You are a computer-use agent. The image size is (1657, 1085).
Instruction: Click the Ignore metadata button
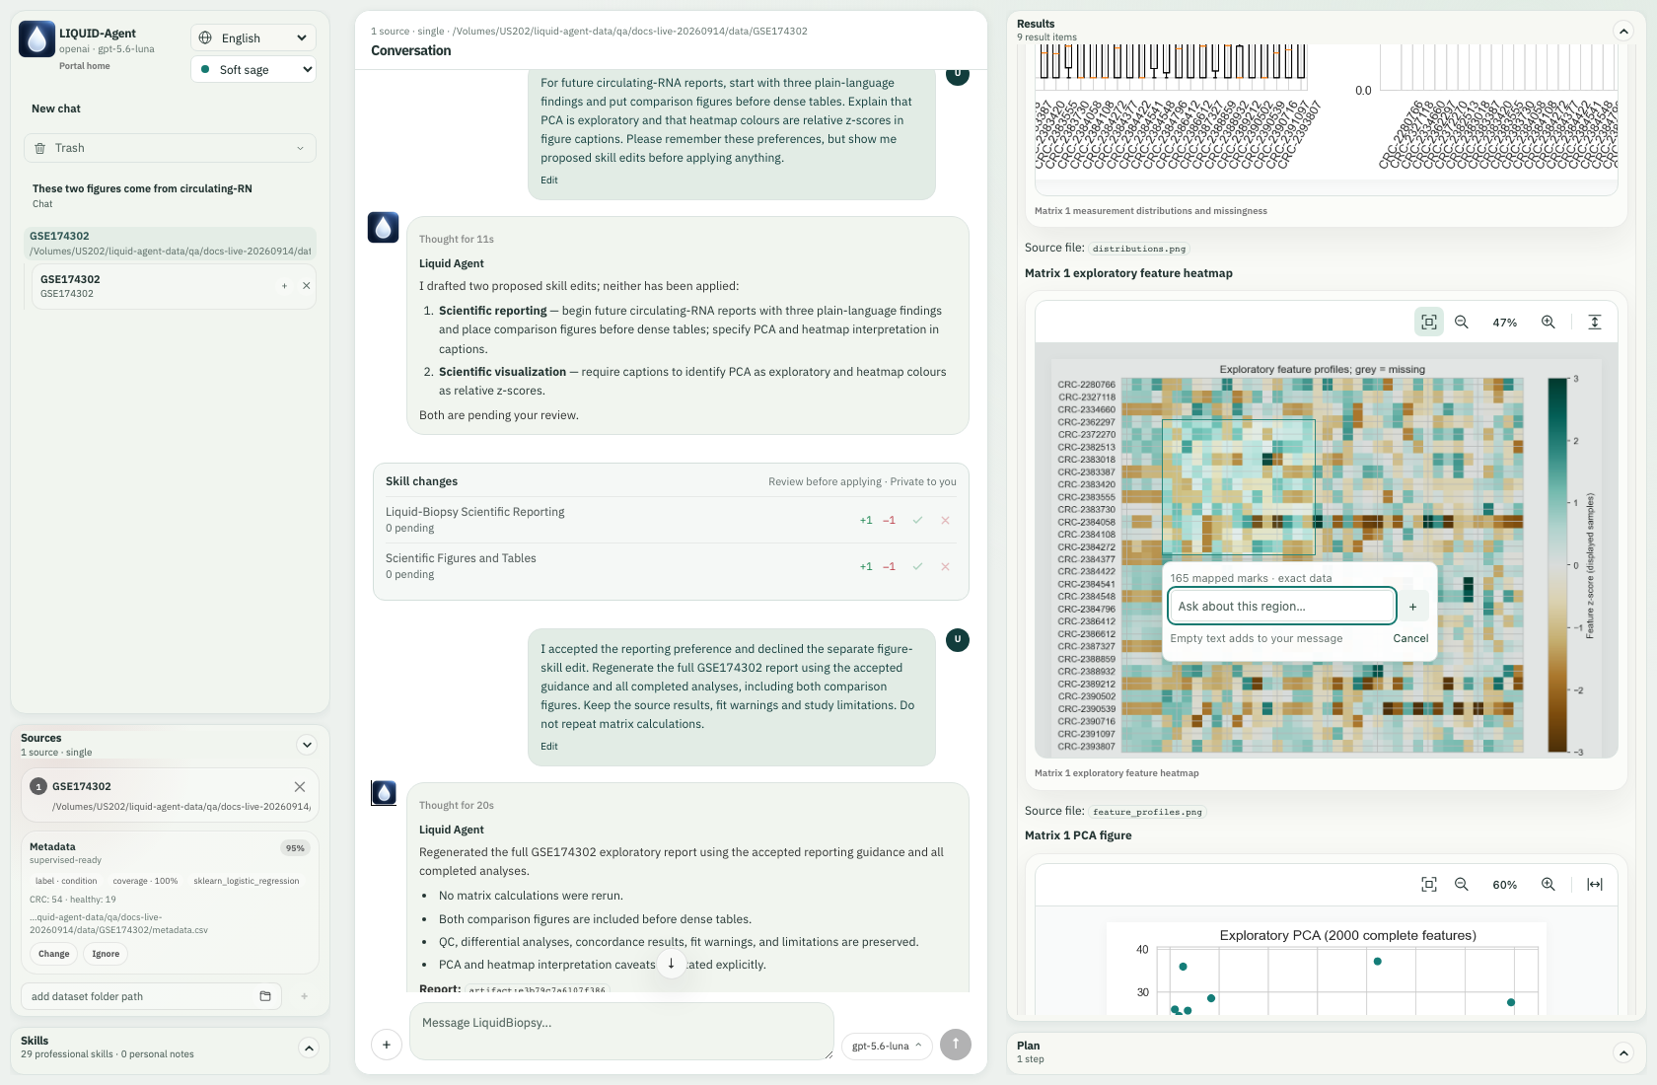pos(106,954)
